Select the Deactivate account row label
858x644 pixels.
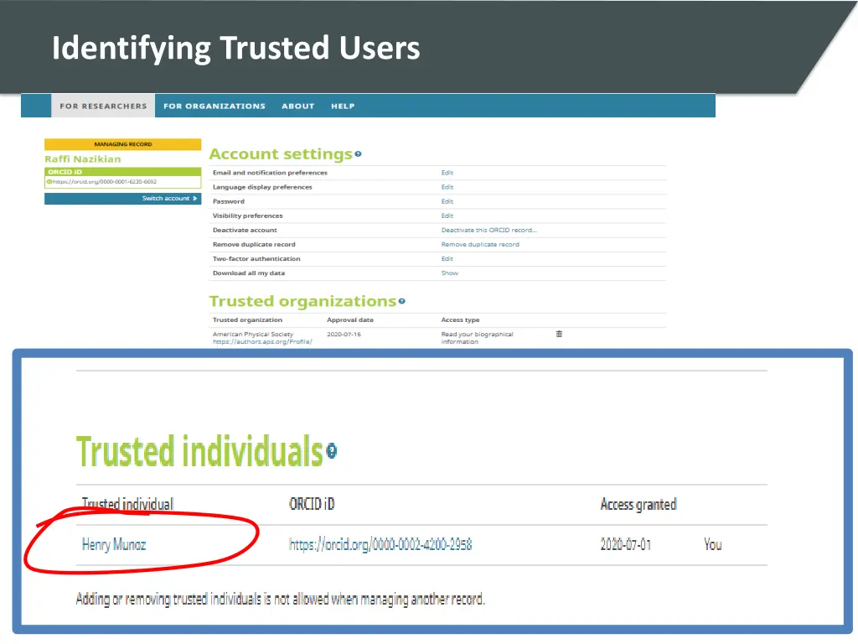(245, 230)
